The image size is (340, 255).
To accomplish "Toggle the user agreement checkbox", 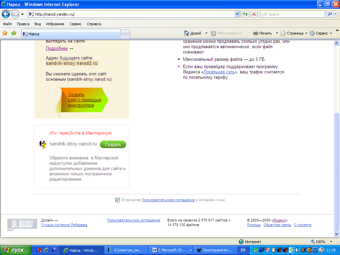I will pyautogui.click(x=117, y=200).
